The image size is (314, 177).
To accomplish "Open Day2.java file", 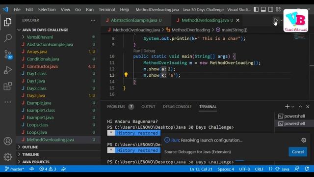I will [58, 96].
